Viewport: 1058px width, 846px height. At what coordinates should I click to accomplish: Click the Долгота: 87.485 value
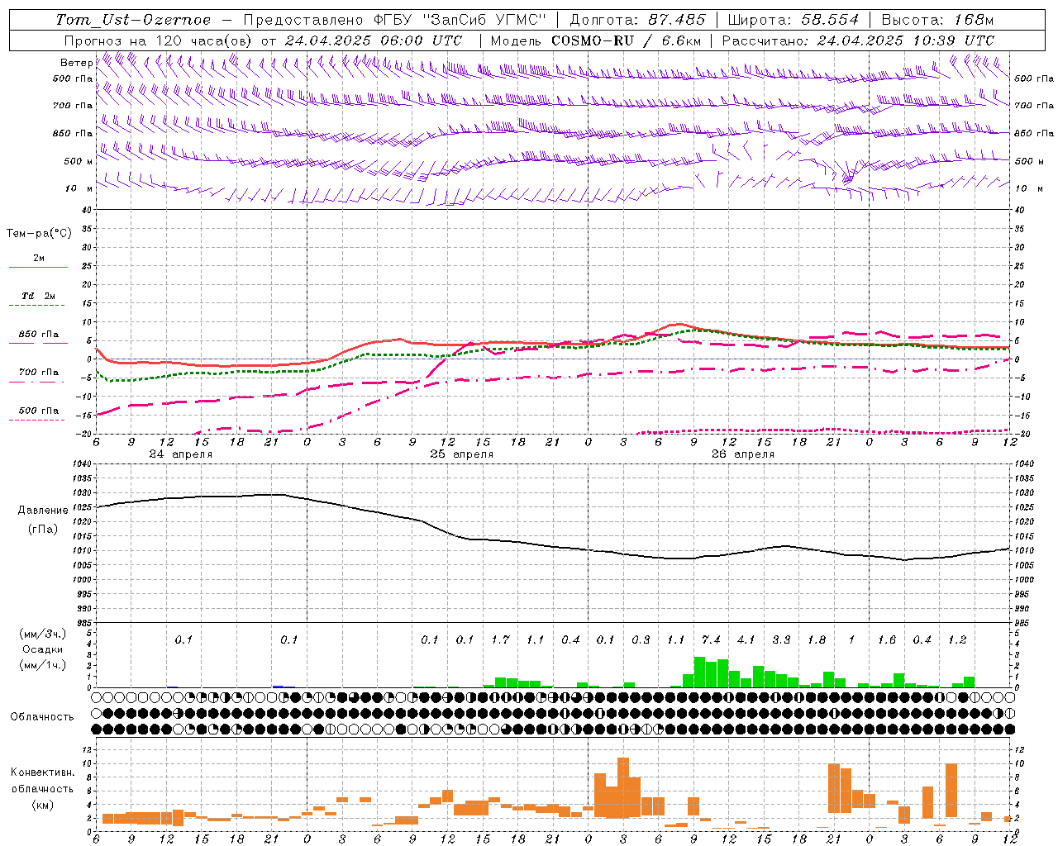click(x=637, y=20)
